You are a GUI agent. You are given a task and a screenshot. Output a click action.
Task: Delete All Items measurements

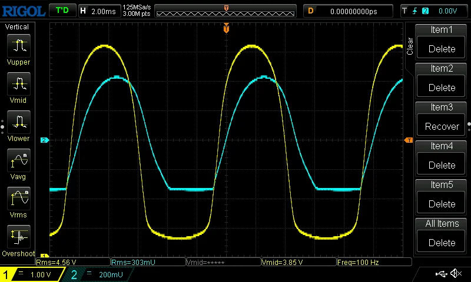442,234
